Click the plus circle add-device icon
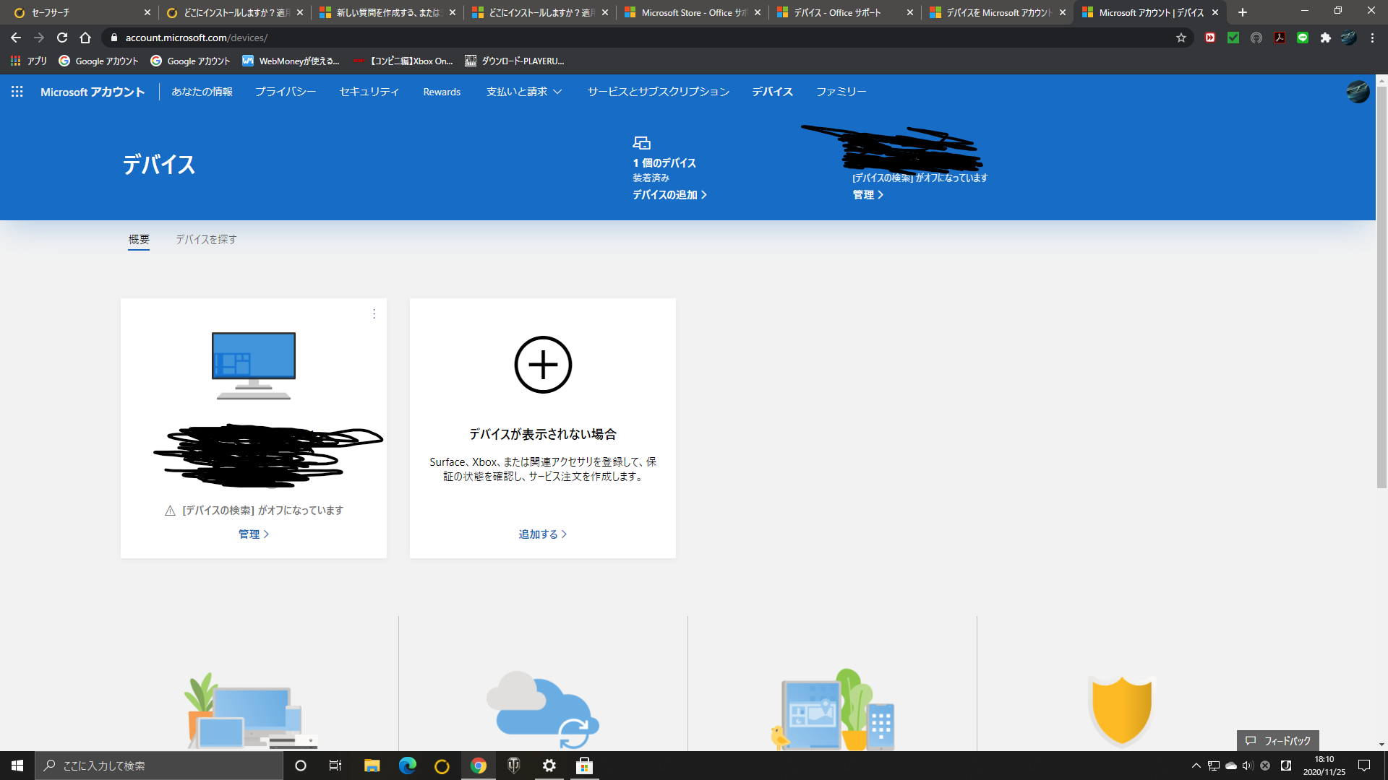 (x=543, y=365)
